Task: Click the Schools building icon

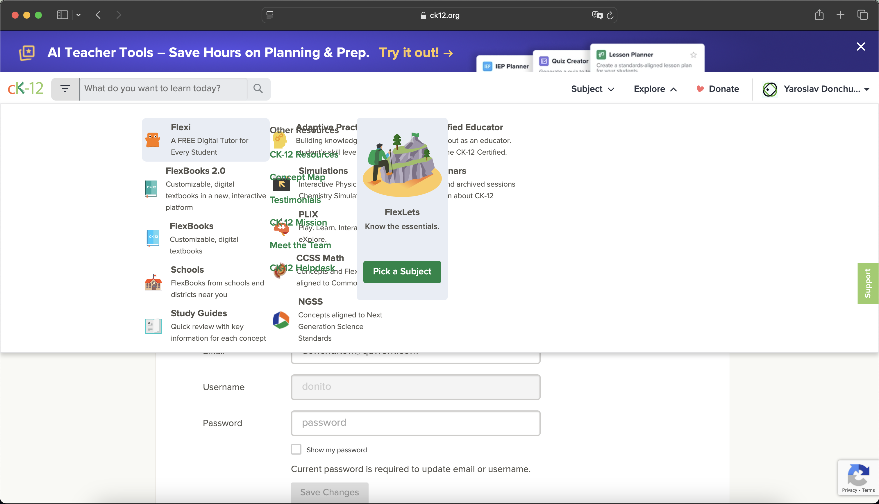Action: (x=153, y=283)
